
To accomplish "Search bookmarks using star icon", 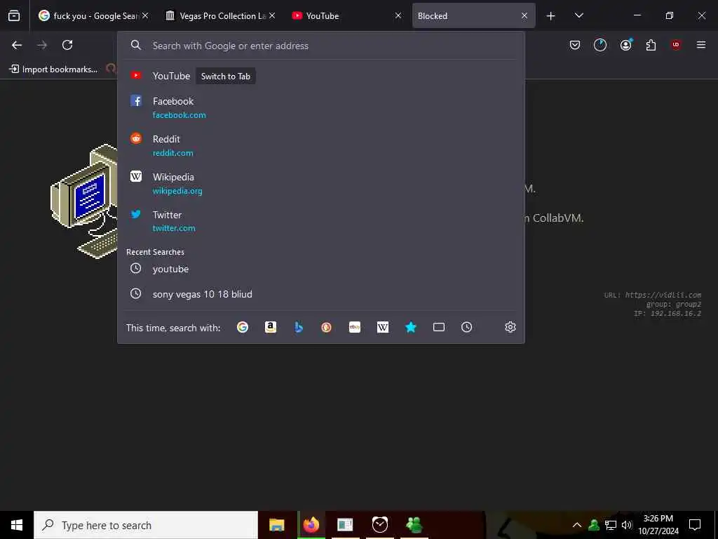I will (x=411, y=327).
